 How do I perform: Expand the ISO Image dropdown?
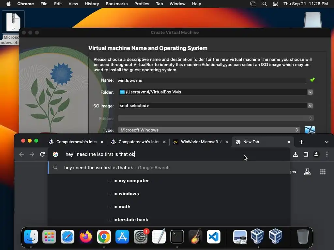[310, 106]
